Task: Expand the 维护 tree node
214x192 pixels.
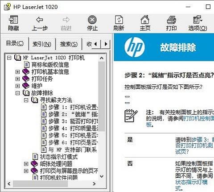Action: pyautogui.click(x=17, y=86)
